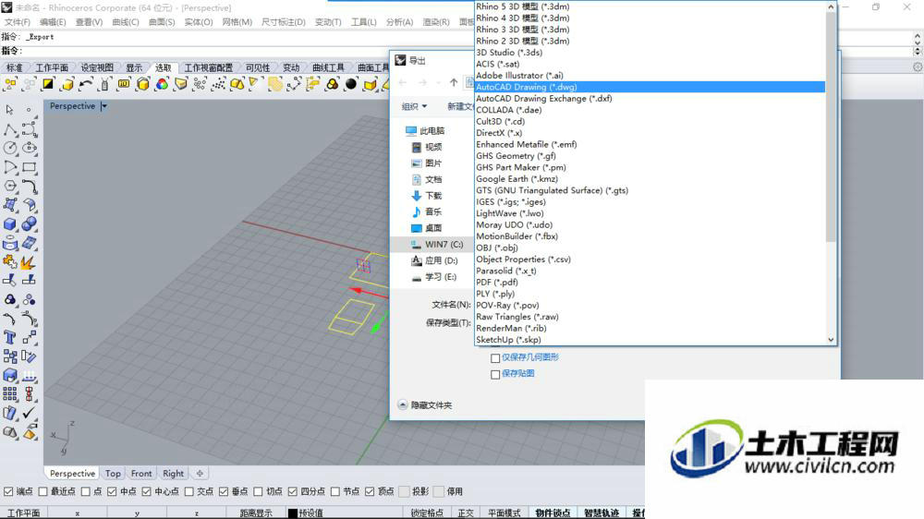Select the Explode tool in left toolbar
Image resolution: width=924 pixels, height=519 pixels.
[x=29, y=261]
